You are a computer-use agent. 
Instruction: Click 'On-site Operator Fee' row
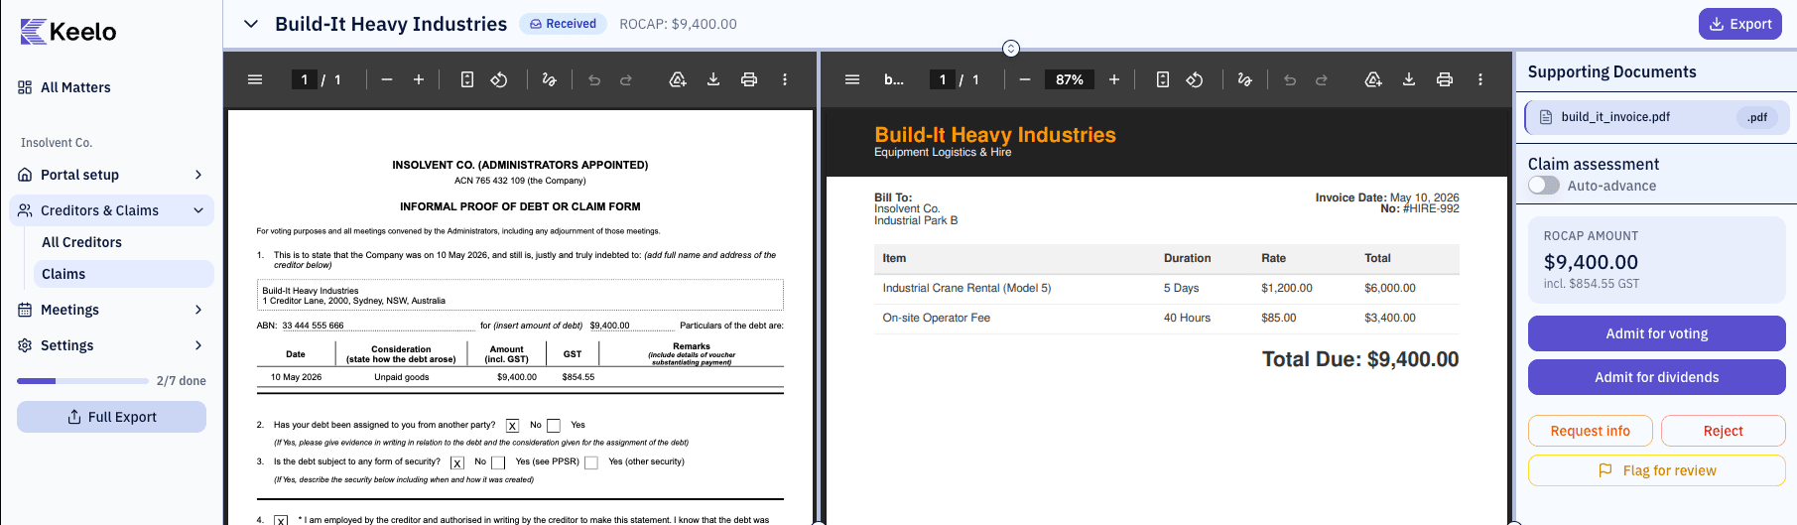click(x=1166, y=318)
